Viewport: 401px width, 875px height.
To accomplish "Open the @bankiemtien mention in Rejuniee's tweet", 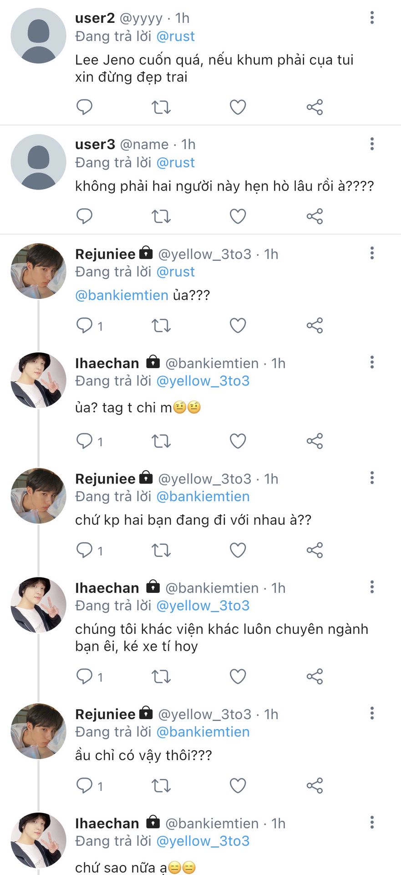I will pos(122,295).
